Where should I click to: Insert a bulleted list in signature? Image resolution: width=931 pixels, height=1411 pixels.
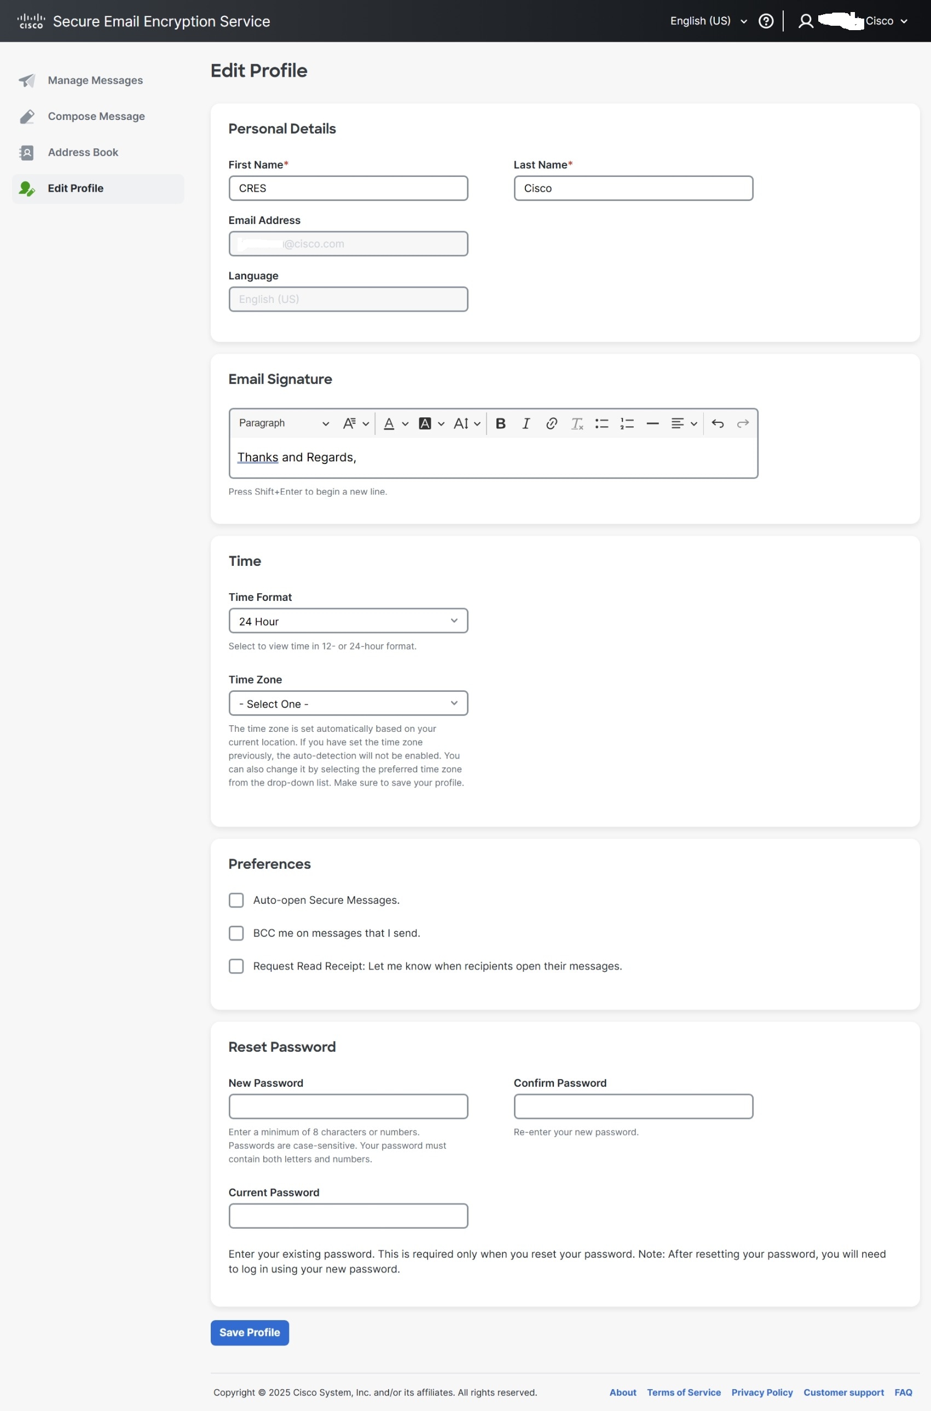[602, 423]
